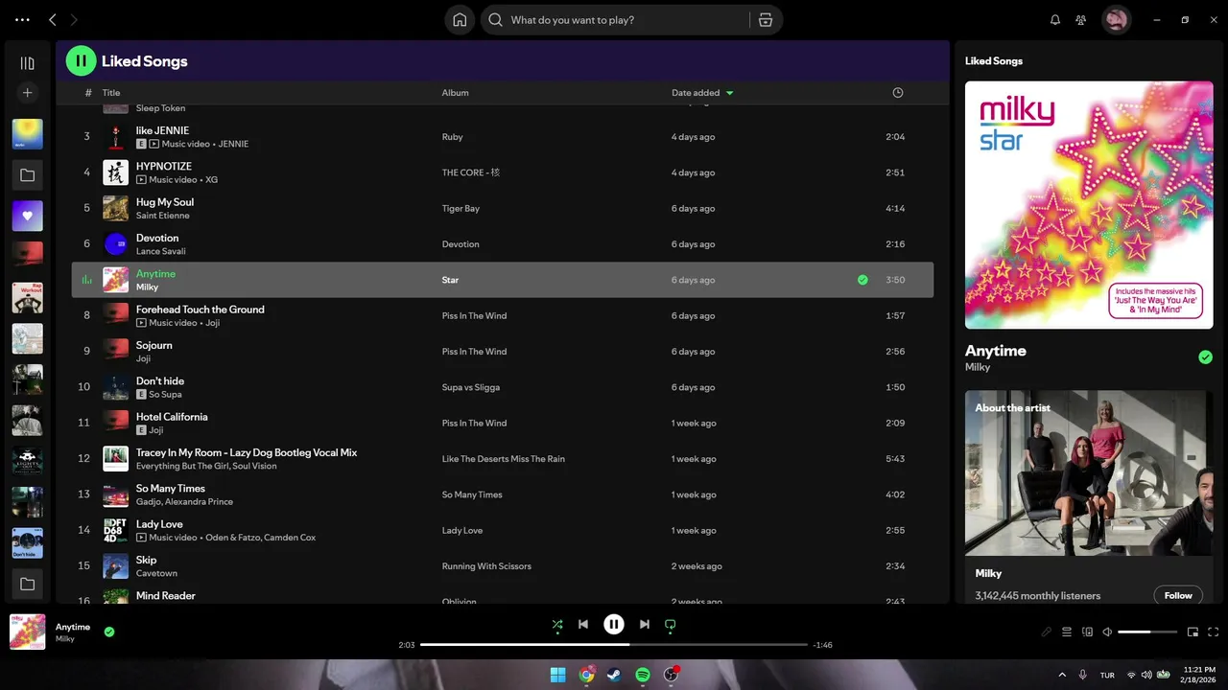Screen dimensions: 1228x690
Task: Go to the previous track
Action: (x=583, y=624)
